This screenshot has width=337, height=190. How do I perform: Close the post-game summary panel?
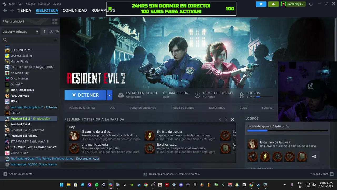pyautogui.click(x=232, y=120)
